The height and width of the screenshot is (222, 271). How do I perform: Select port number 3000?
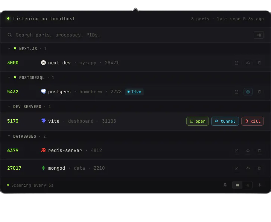pyautogui.click(x=13, y=63)
